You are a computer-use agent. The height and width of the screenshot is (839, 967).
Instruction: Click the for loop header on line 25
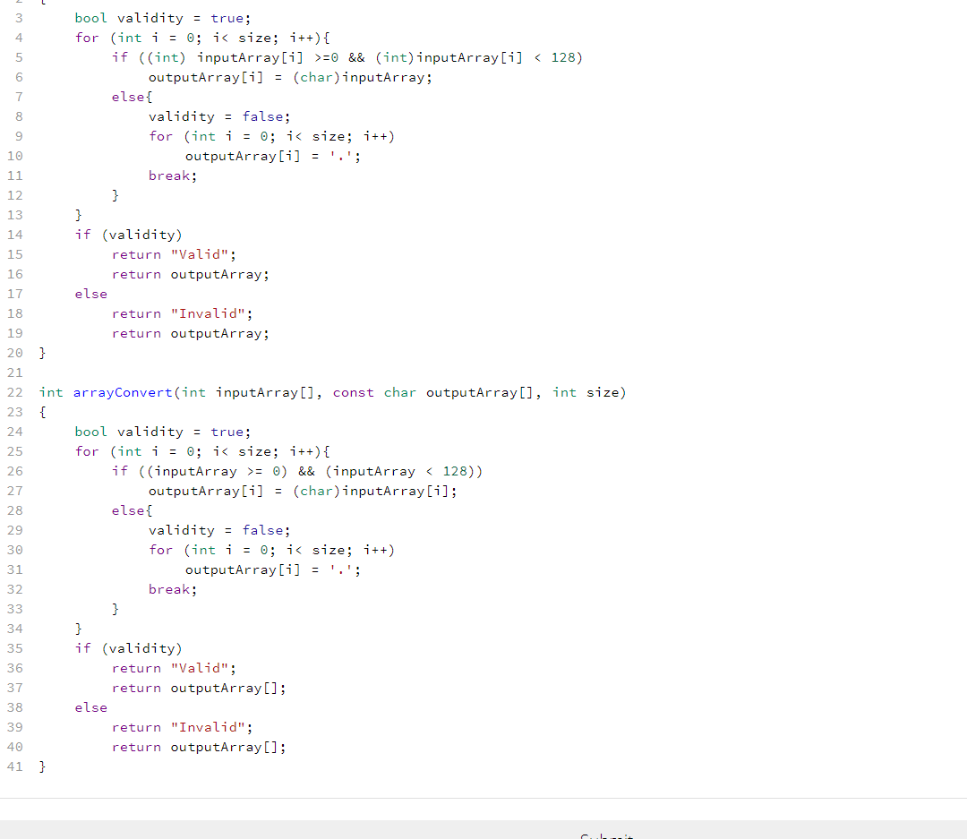click(202, 451)
